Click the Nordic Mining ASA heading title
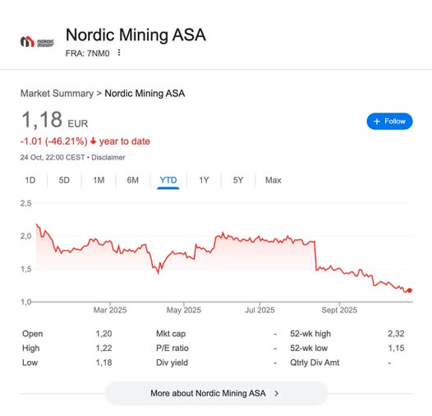 click(x=136, y=35)
